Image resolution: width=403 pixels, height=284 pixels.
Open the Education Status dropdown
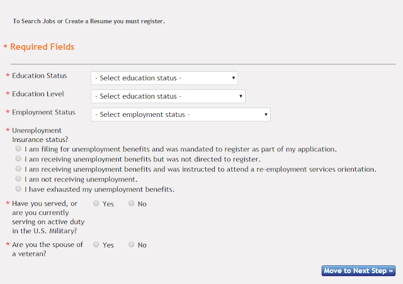click(164, 78)
